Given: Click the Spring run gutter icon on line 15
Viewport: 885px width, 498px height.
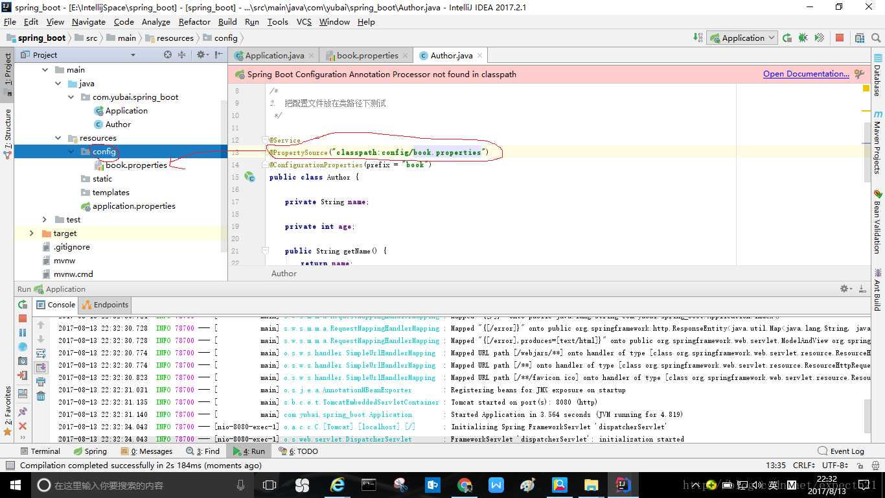Looking at the screenshot, I should point(249,176).
